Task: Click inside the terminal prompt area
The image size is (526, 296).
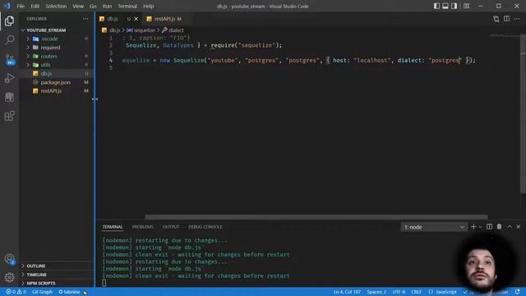Action: (x=104, y=283)
